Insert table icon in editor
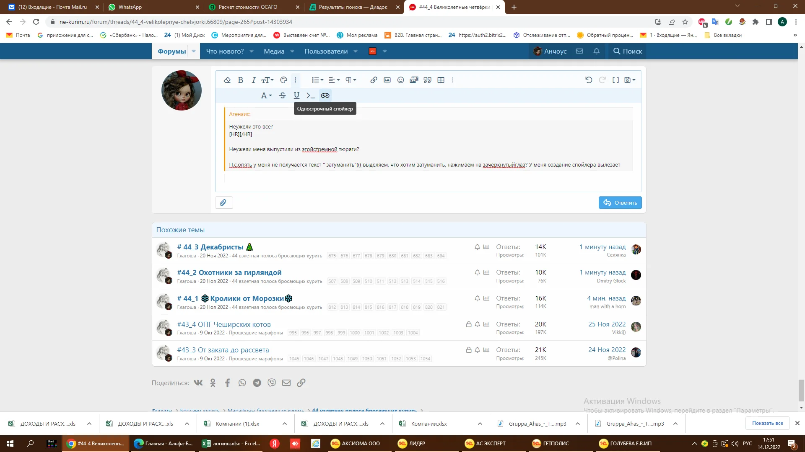Viewport: 805px width, 452px height. pyautogui.click(x=441, y=80)
